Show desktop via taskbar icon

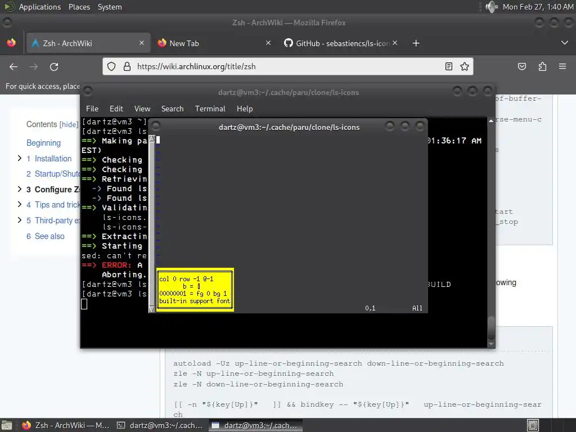tap(7, 425)
